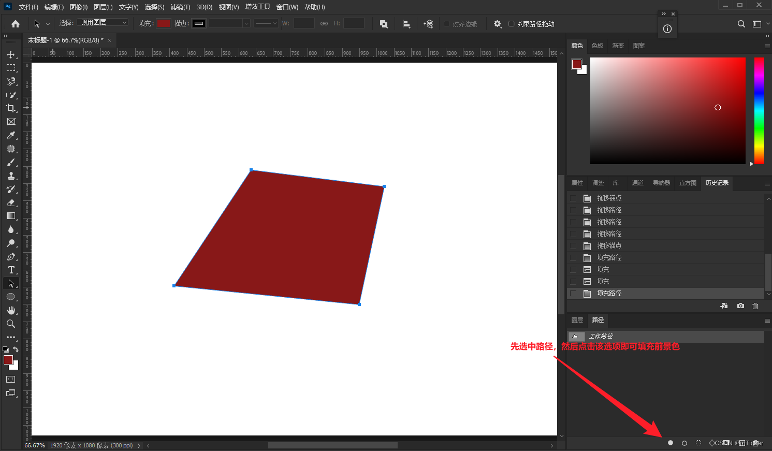The height and width of the screenshot is (451, 772).
Task: Select the Dodge tool
Action: tap(11, 243)
